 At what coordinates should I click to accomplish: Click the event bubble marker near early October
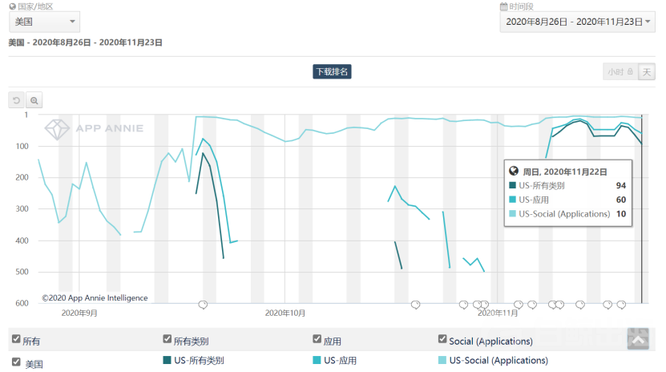pyautogui.click(x=203, y=305)
